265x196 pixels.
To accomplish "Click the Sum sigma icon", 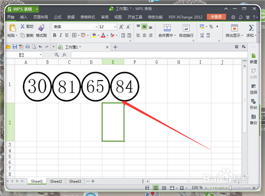I will tap(251, 28).
